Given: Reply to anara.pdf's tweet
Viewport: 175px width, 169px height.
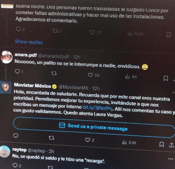Looking at the screenshot, I should pyautogui.click(x=17, y=71).
